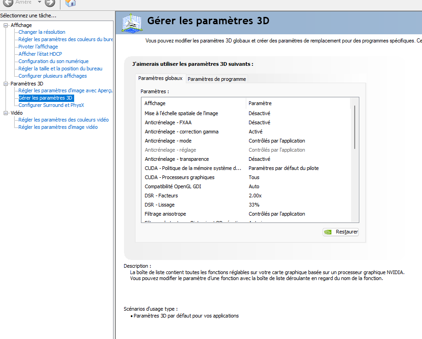Collapse the Paramètres 3D tree node
The image size is (422, 339).
[5, 84]
